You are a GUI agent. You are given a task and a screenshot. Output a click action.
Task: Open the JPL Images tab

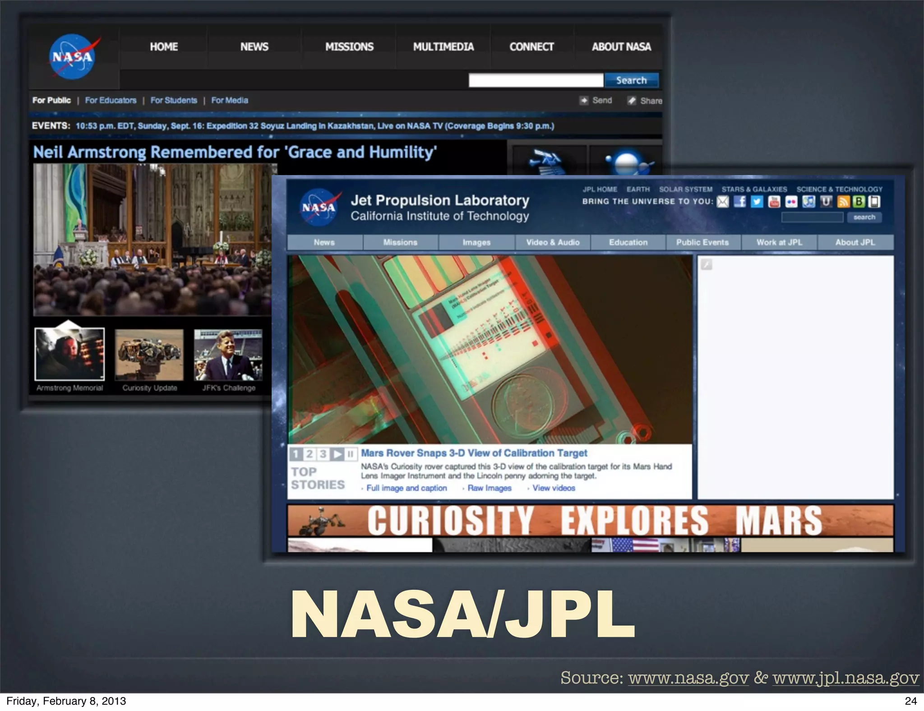(476, 242)
